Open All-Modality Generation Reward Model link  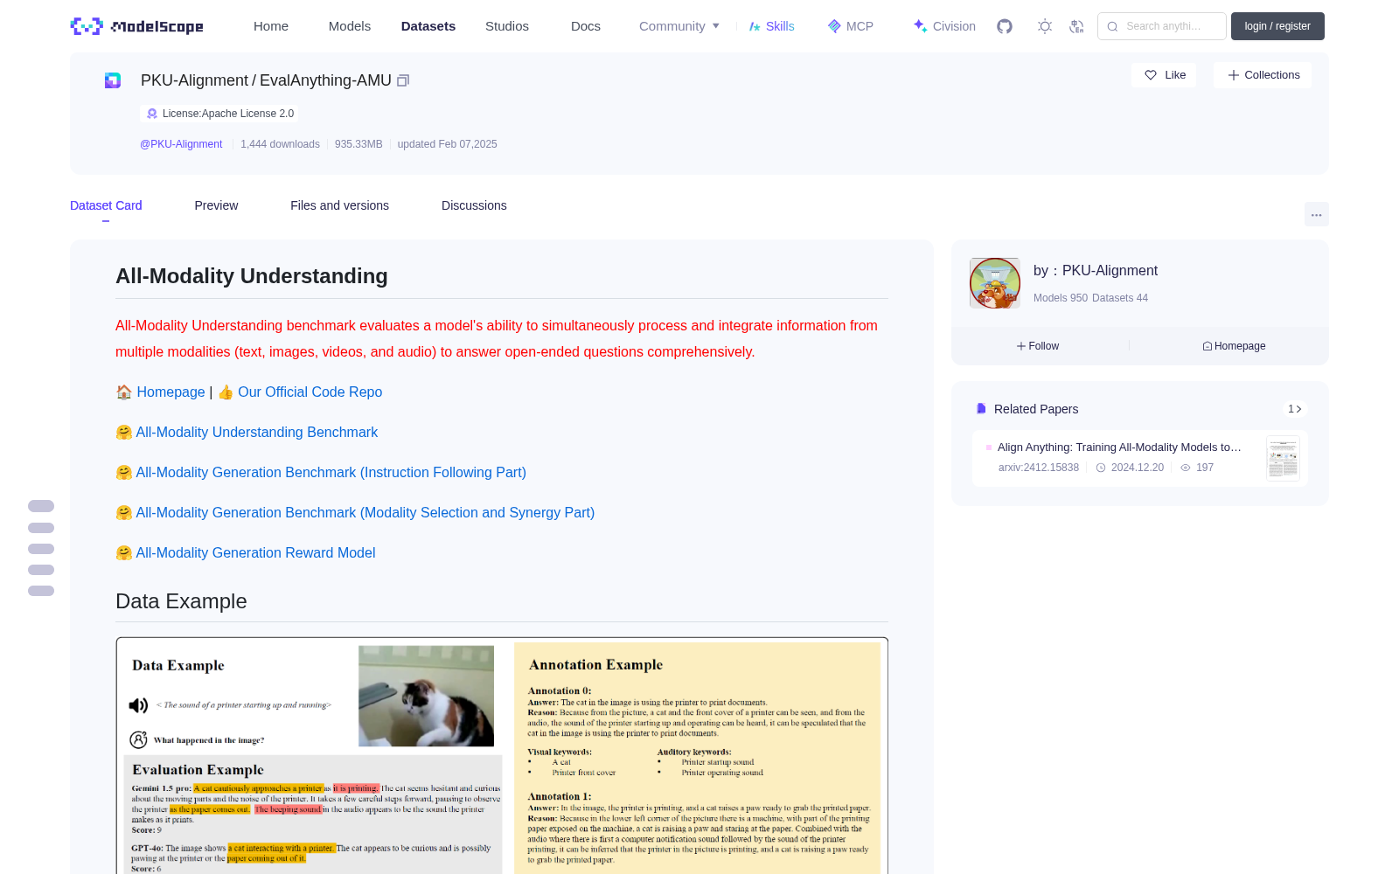tap(255, 553)
